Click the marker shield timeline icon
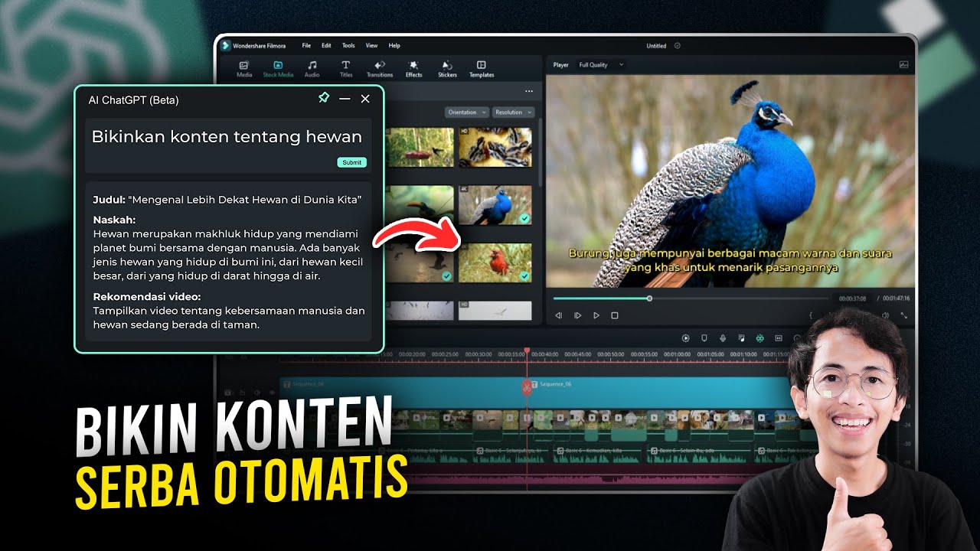This screenshot has width=980, height=551. (704, 337)
